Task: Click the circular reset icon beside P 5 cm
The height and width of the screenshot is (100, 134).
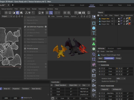Action: click(x=52, y=98)
